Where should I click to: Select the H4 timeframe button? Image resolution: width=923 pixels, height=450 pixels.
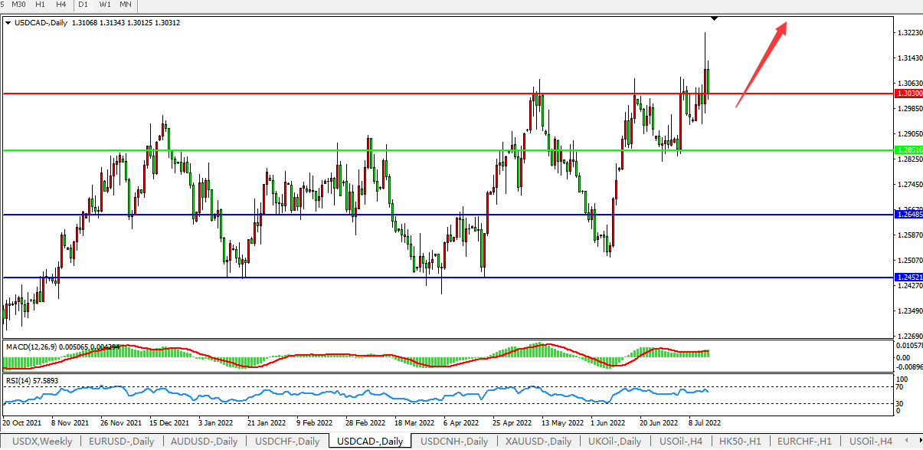[x=61, y=5]
